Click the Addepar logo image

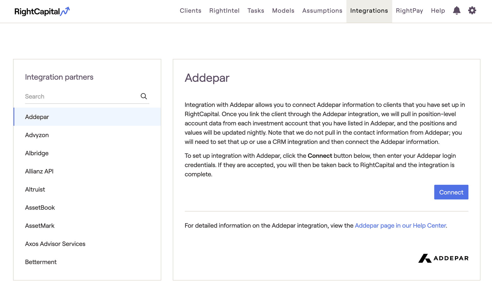pos(443,258)
